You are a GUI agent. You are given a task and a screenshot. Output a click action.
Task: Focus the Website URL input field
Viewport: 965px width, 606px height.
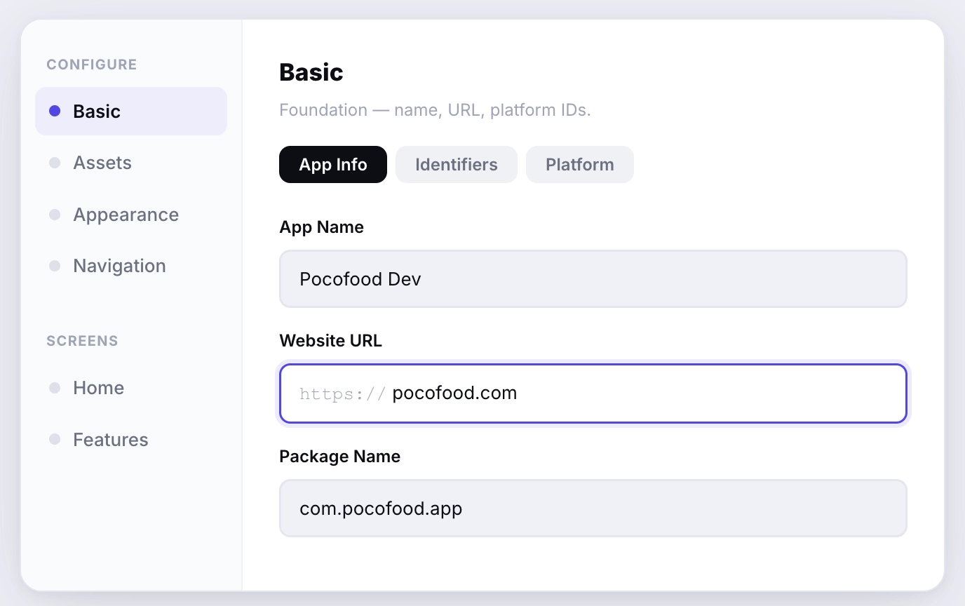click(593, 393)
